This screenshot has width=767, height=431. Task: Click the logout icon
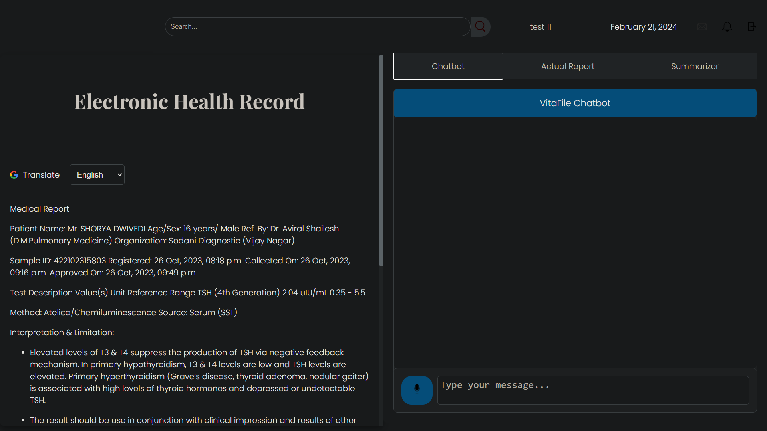coord(752,27)
